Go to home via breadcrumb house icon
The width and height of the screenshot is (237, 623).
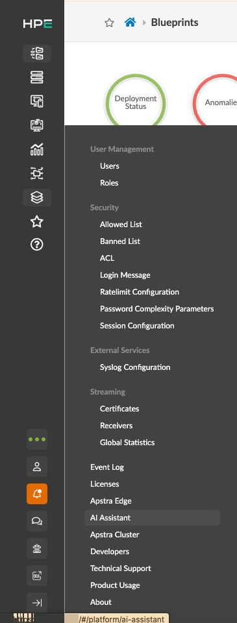[130, 22]
